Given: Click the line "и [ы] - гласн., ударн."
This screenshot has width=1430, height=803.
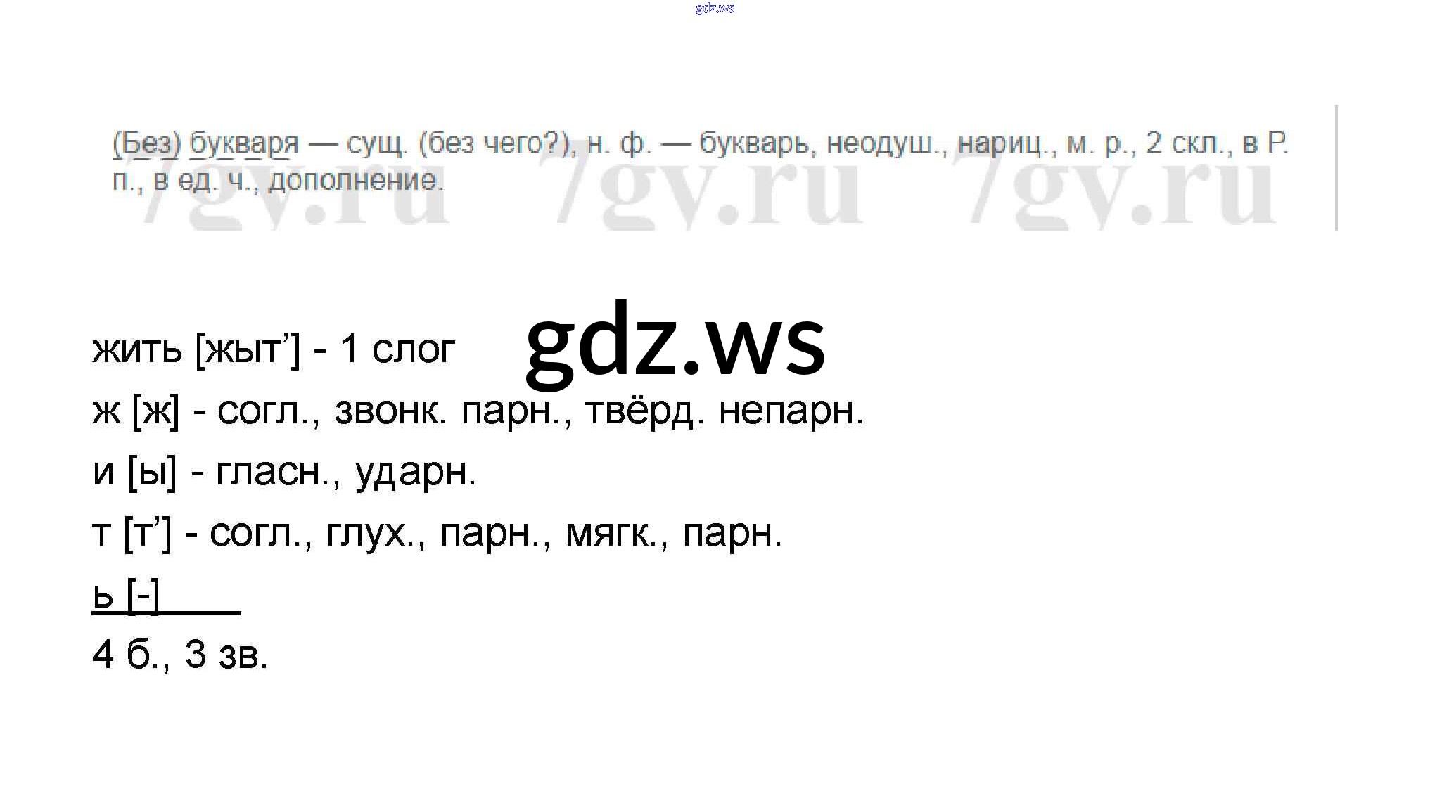Looking at the screenshot, I should click(284, 472).
